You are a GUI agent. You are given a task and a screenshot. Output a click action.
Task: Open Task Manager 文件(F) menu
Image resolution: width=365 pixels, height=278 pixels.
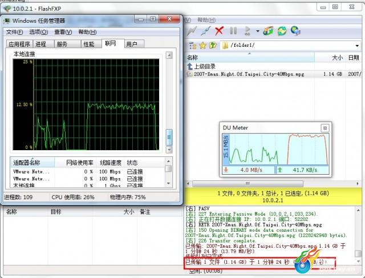pos(14,32)
